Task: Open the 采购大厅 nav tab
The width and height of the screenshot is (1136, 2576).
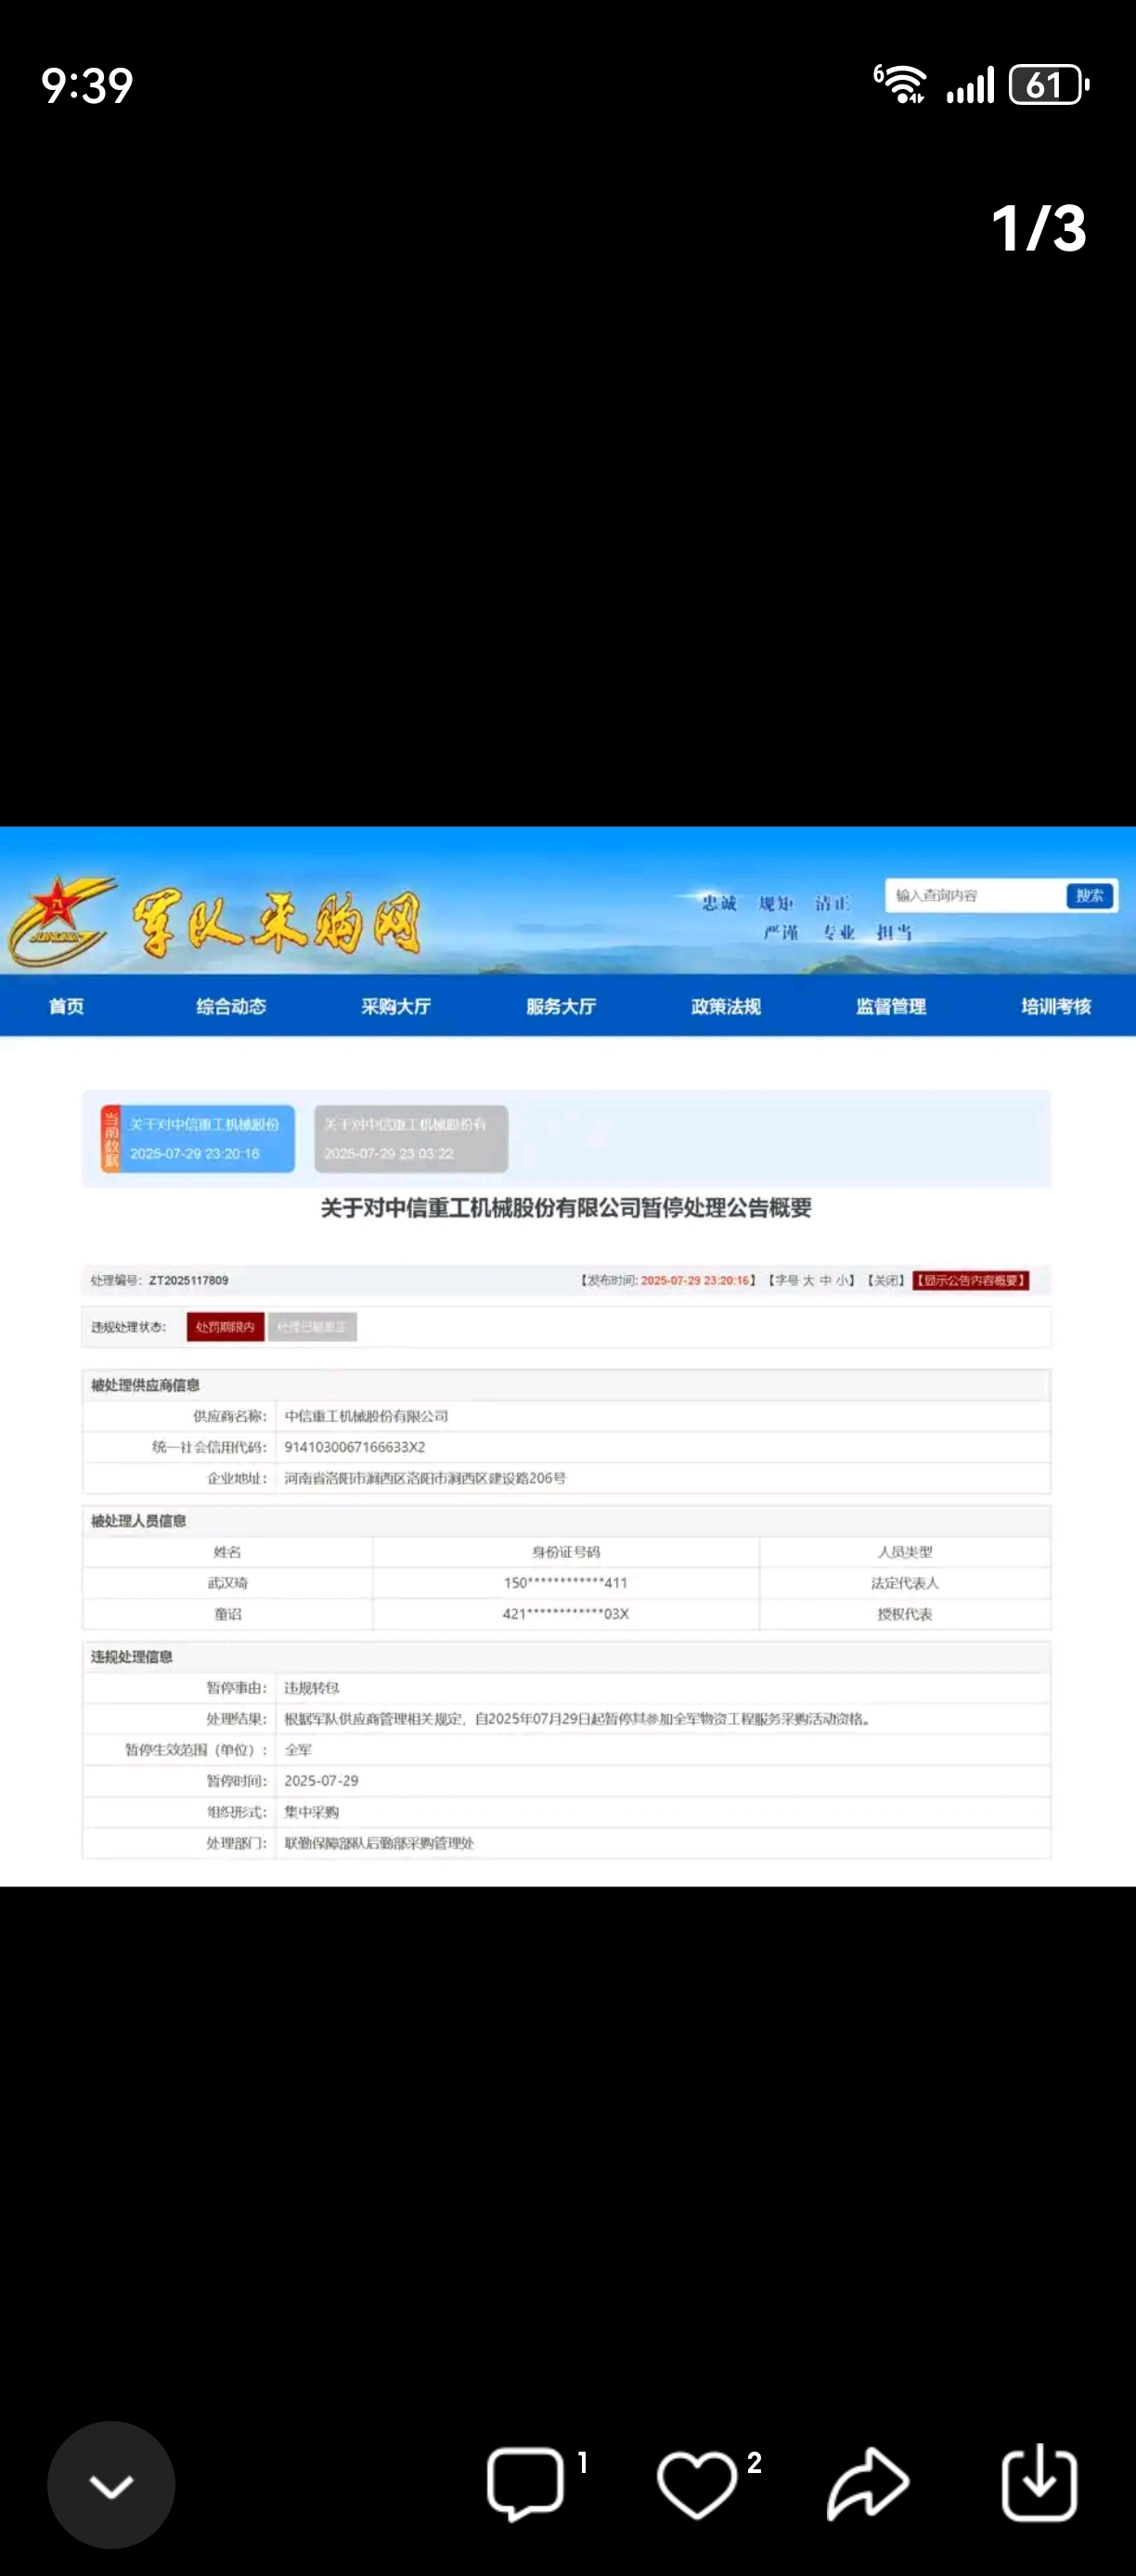Action: 396,1006
